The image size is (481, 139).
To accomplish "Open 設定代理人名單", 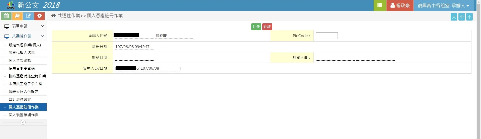I will [x=22, y=53].
